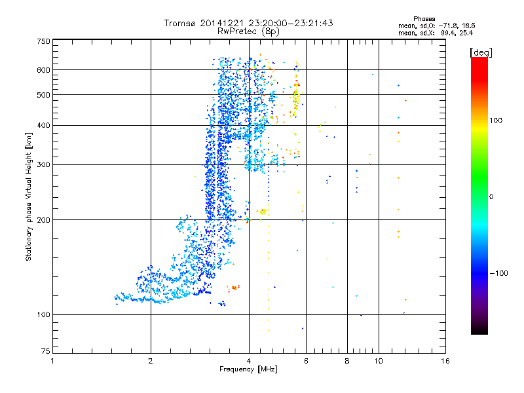Click the '600' height axis tick label
This screenshot has width=524, height=393.
point(43,70)
